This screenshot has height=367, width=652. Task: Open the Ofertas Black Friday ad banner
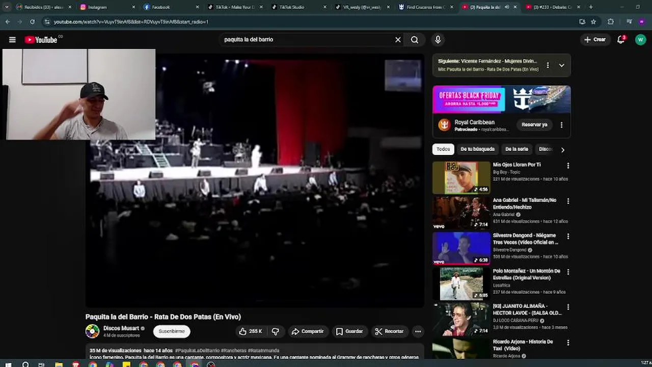coord(501,99)
